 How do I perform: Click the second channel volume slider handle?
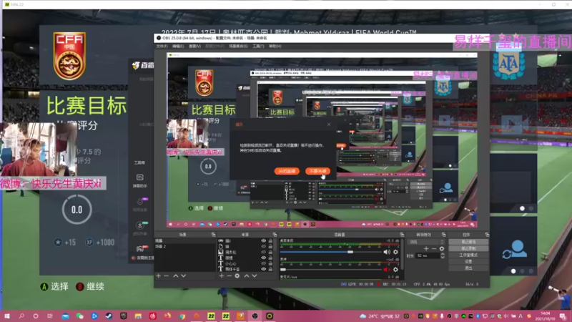click(x=283, y=270)
